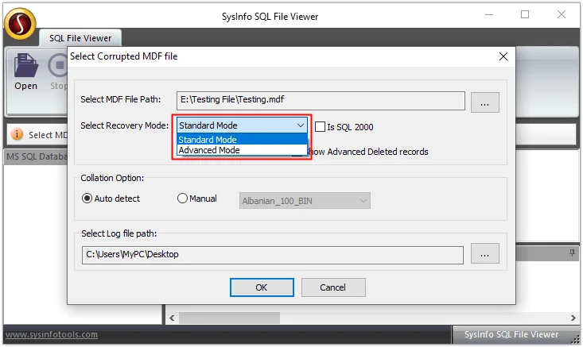This screenshot has height=347, width=583.
Task: Confirm the dialog with OK
Action: click(x=262, y=287)
